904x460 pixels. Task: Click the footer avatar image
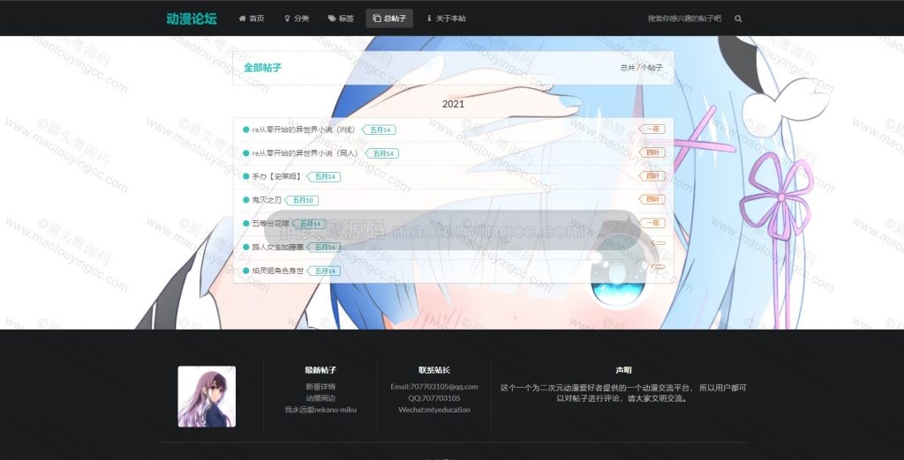(x=207, y=397)
